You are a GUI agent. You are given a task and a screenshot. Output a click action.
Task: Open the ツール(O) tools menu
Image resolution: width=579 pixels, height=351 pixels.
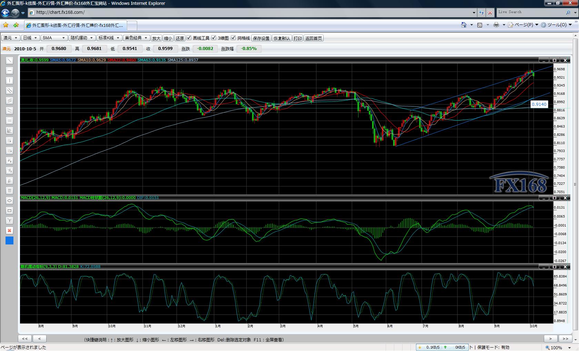pos(556,25)
